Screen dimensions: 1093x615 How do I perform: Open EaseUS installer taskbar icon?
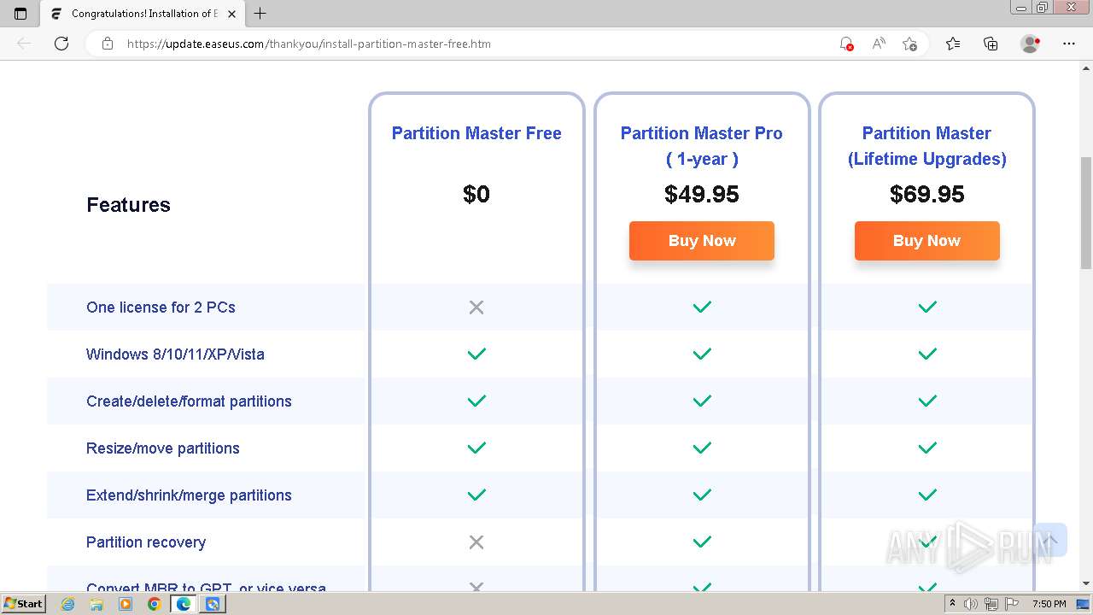[213, 604]
